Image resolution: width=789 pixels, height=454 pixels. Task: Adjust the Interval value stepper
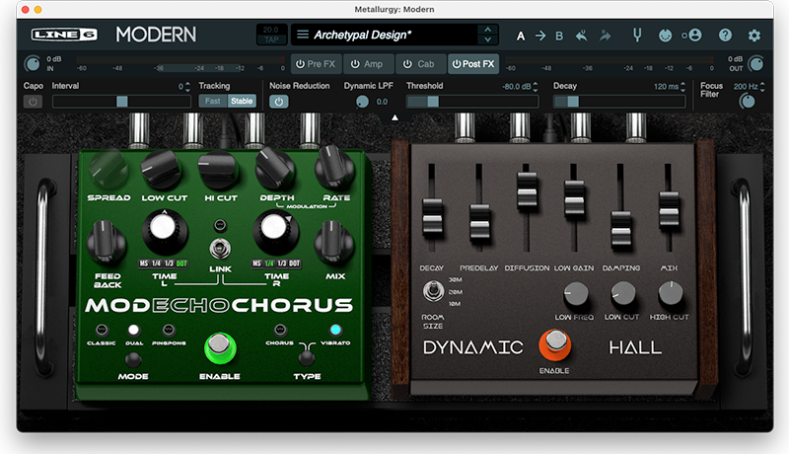(187, 87)
